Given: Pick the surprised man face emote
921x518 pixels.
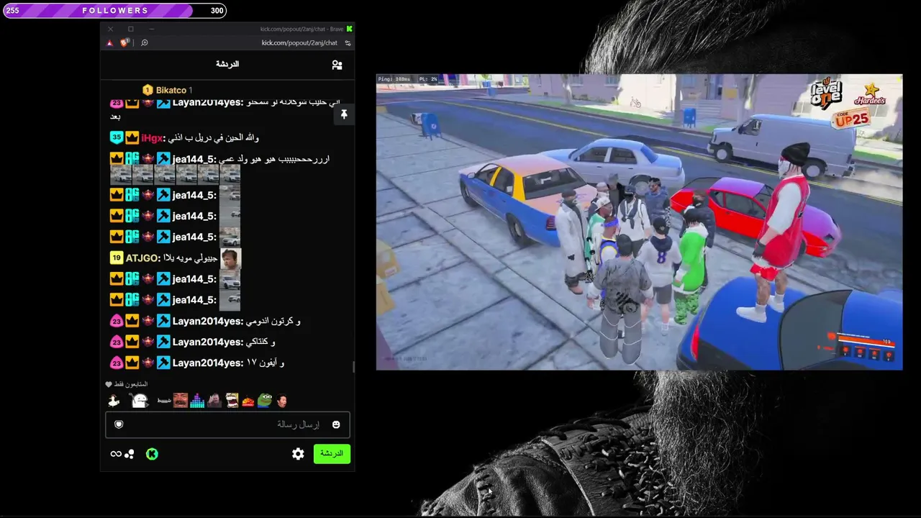Looking at the screenshot, I should tap(282, 401).
